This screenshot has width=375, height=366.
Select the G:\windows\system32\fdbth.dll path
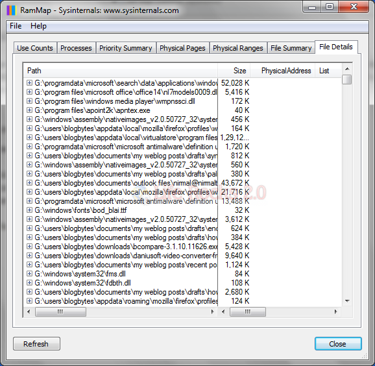click(x=83, y=283)
